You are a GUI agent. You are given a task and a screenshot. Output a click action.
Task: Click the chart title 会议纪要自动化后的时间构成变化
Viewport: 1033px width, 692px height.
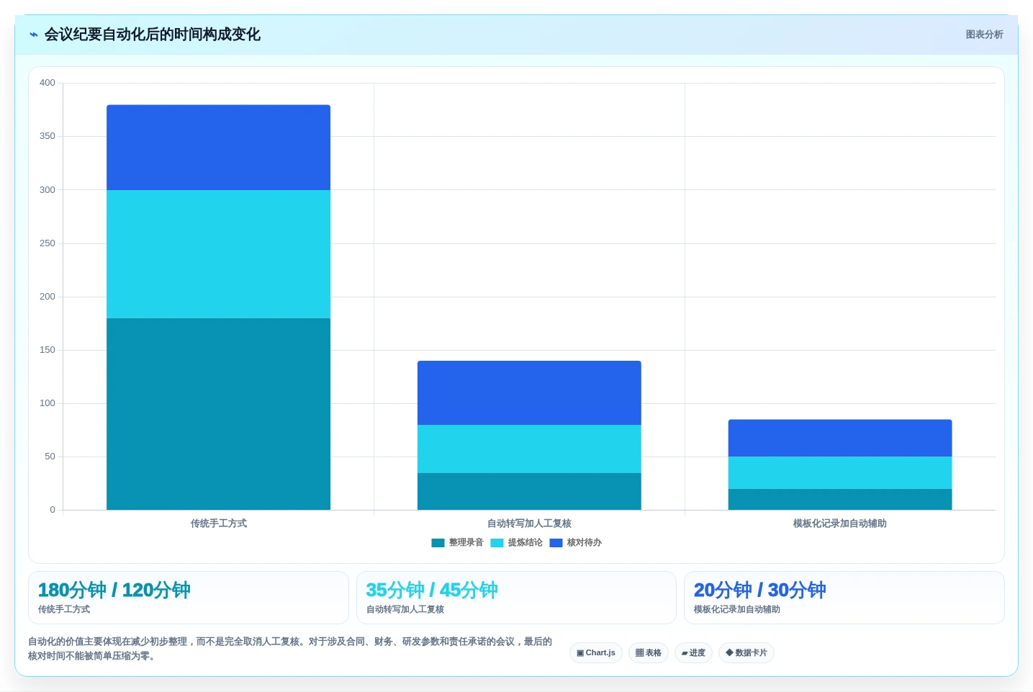point(153,35)
